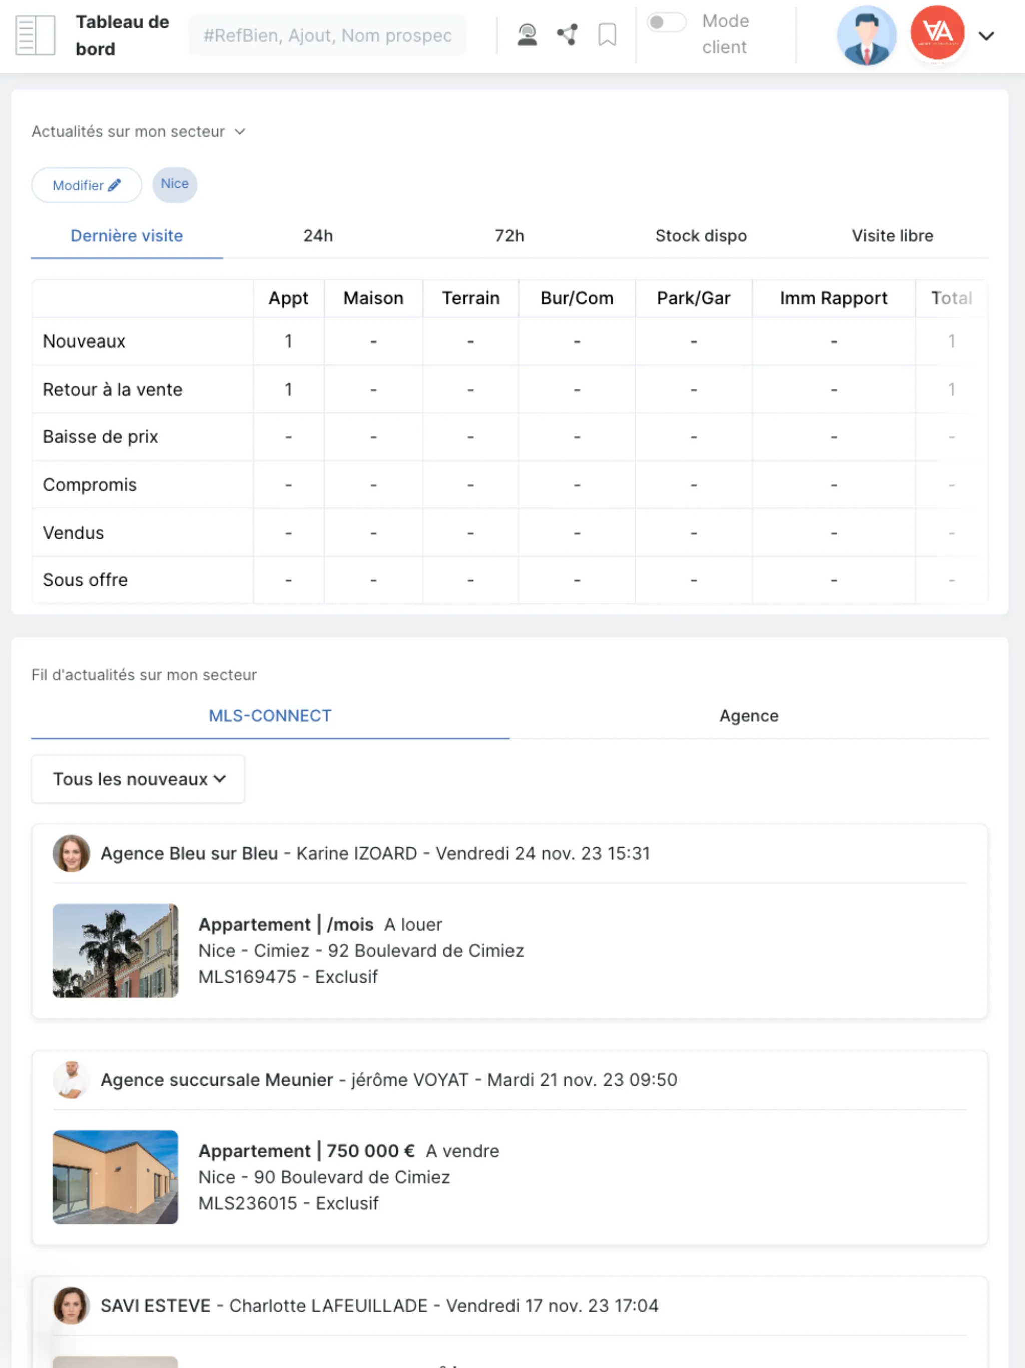Open the 750 000 € apartment thumbnail

pos(116,1177)
